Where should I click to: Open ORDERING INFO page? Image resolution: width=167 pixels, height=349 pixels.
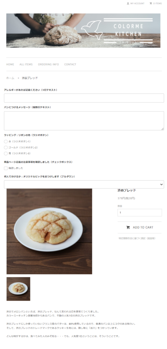click(x=48, y=64)
